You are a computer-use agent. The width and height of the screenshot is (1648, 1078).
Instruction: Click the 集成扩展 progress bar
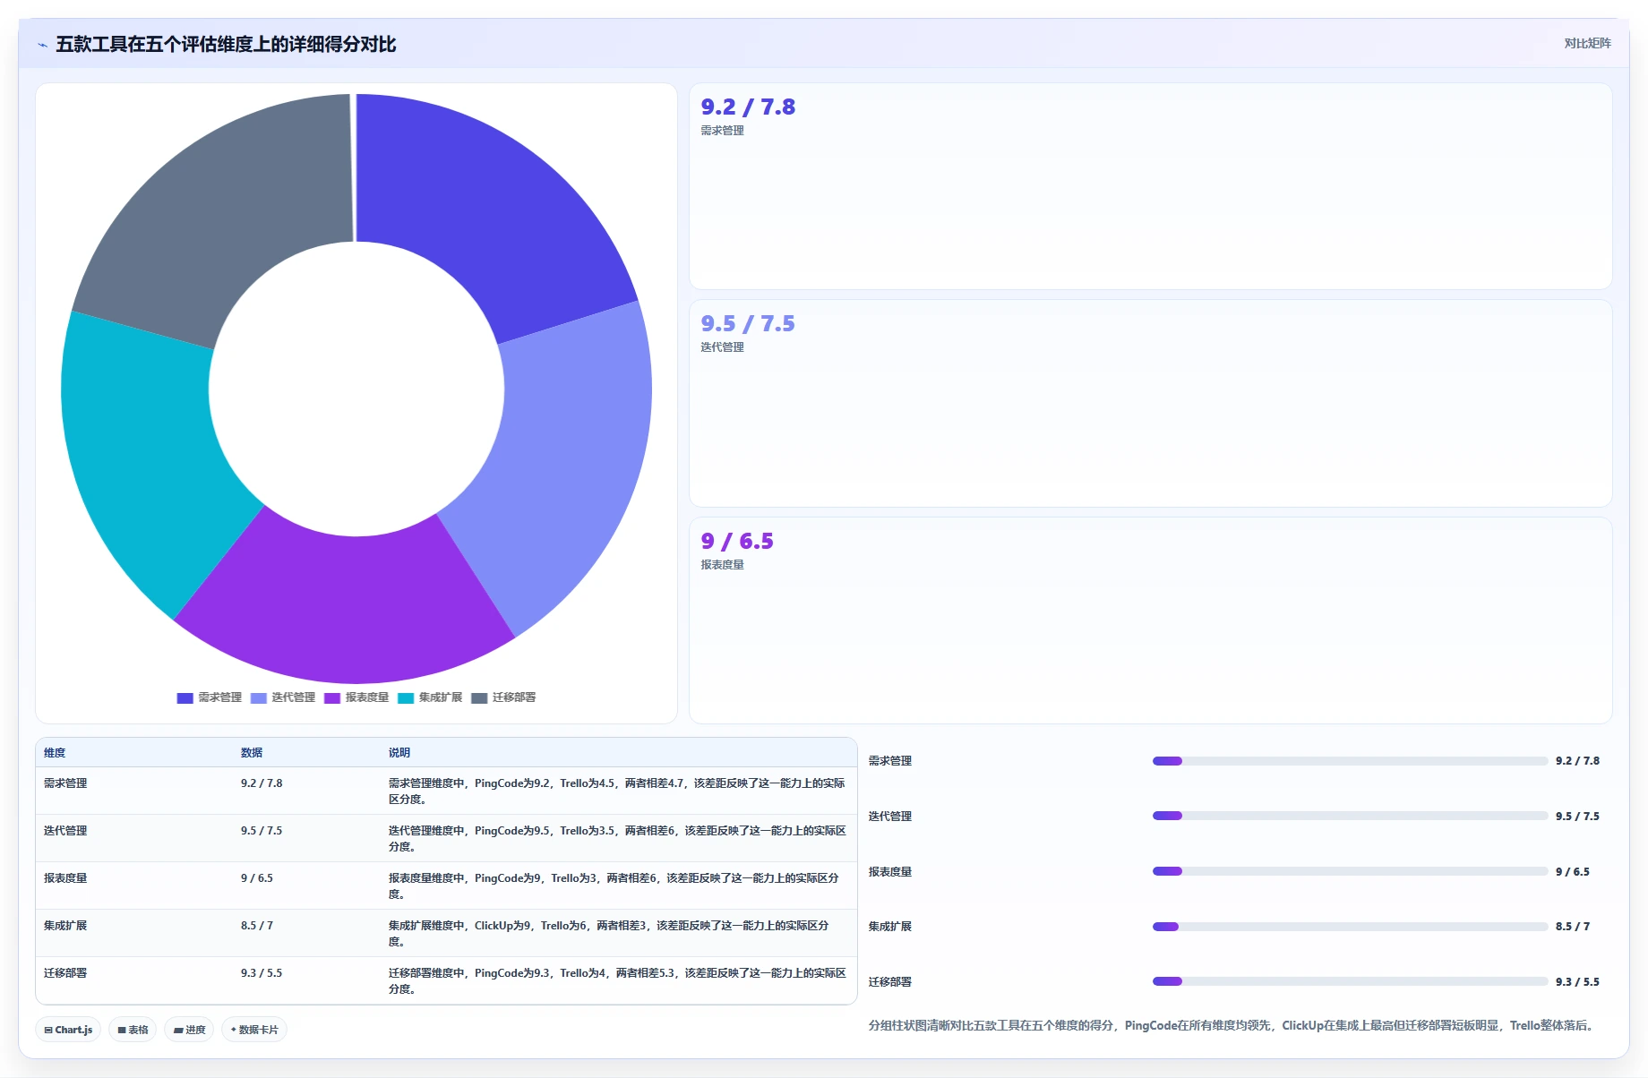point(1350,927)
